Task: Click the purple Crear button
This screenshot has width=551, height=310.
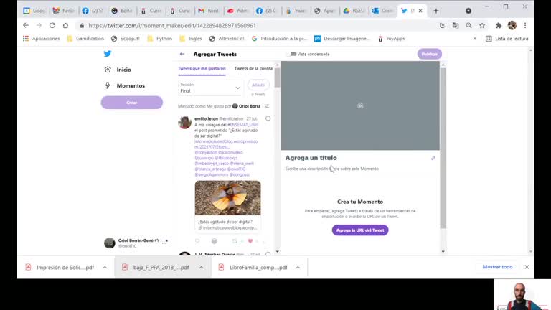Action: point(132,103)
